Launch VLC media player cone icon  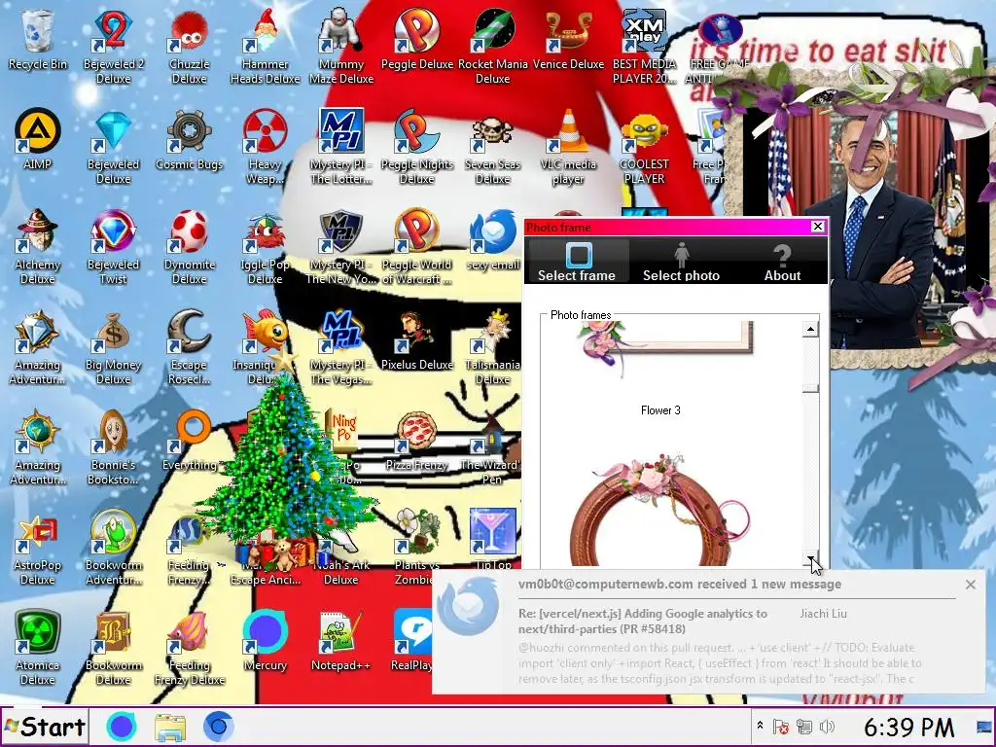click(568, 146)
